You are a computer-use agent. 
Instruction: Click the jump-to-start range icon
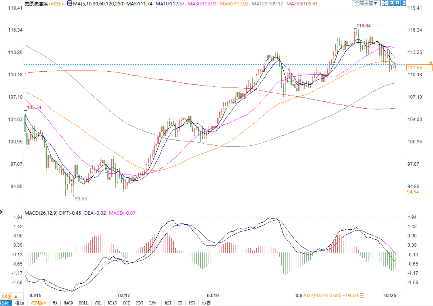(391, 3)
